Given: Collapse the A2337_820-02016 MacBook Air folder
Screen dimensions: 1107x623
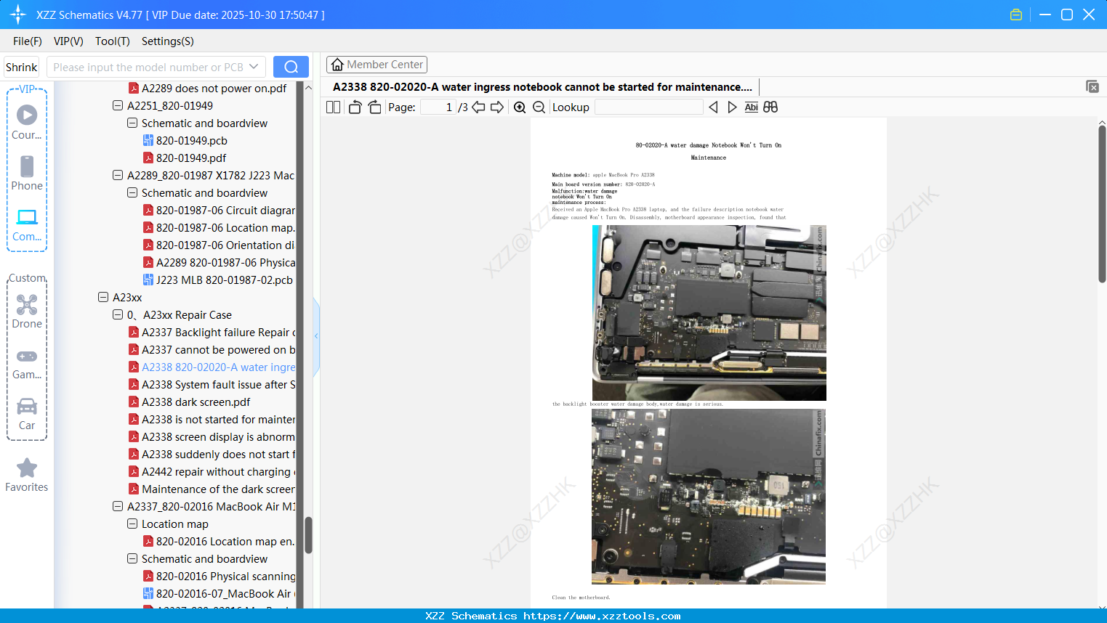Looking at the screenshot, I should tap(118, 507).
